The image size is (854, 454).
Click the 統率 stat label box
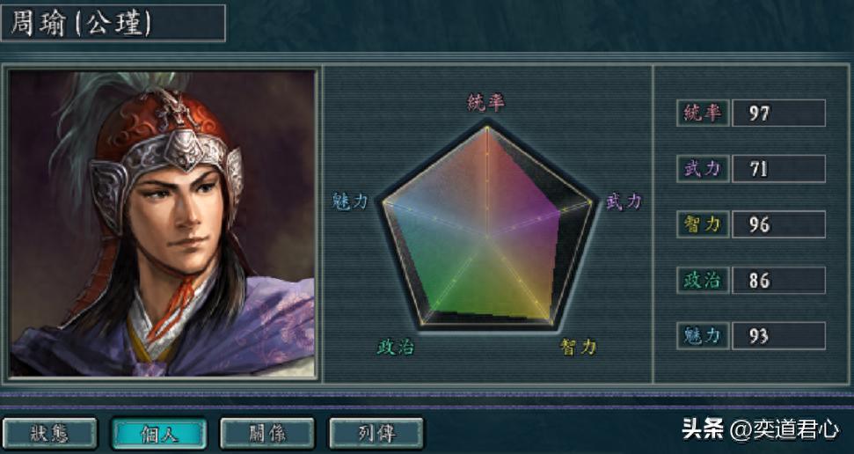click(703, 113)
